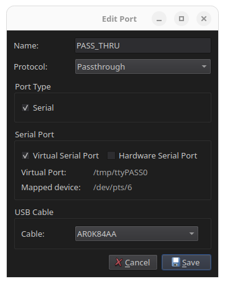Click the /dev/pts/6 mapped device value
Image resolution: width=225 pixels, height=284 pixels.
click(112, 188)
